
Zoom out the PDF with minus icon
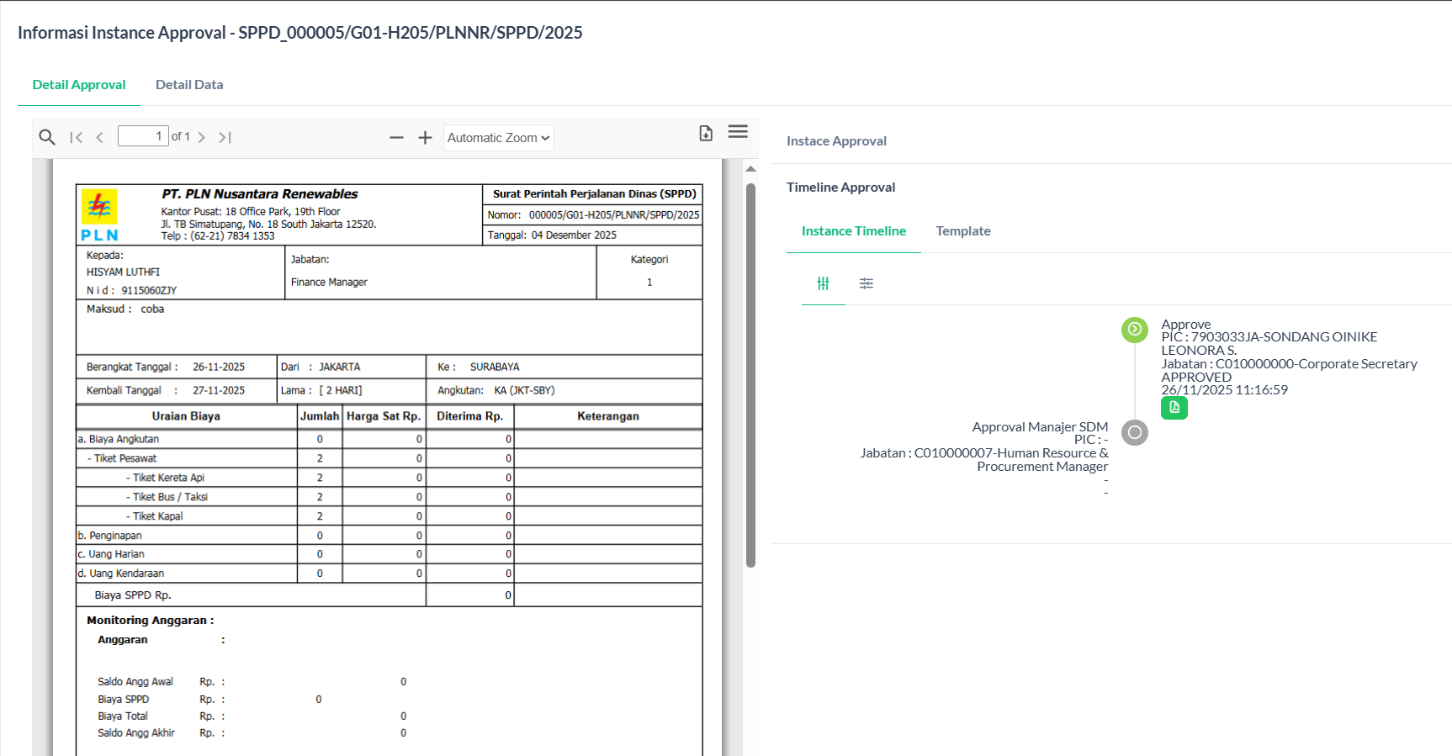pyautogui.click(x=396, y=137)
